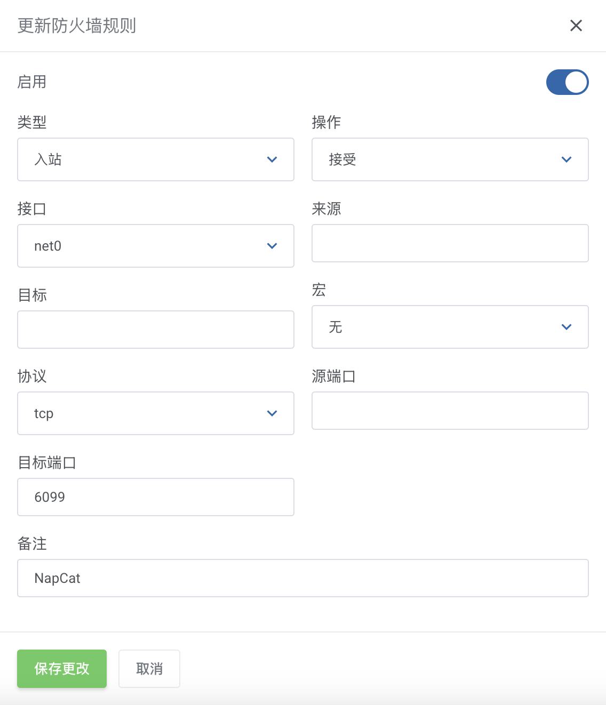This screenshot has height=705, width=606.
Task: Click the chevron icon next to 无 under 宏
Action: pyautogui.click(x=567, y=327)
